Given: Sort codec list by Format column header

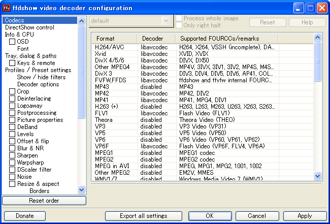Looking at the screenshot, I should 114,38.
